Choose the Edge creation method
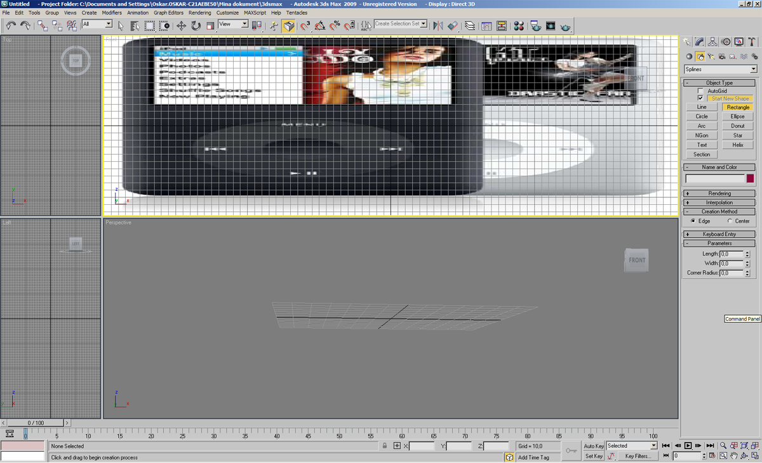Image resolution: width=762 pixels, height=463 pixels. [692, 221]
